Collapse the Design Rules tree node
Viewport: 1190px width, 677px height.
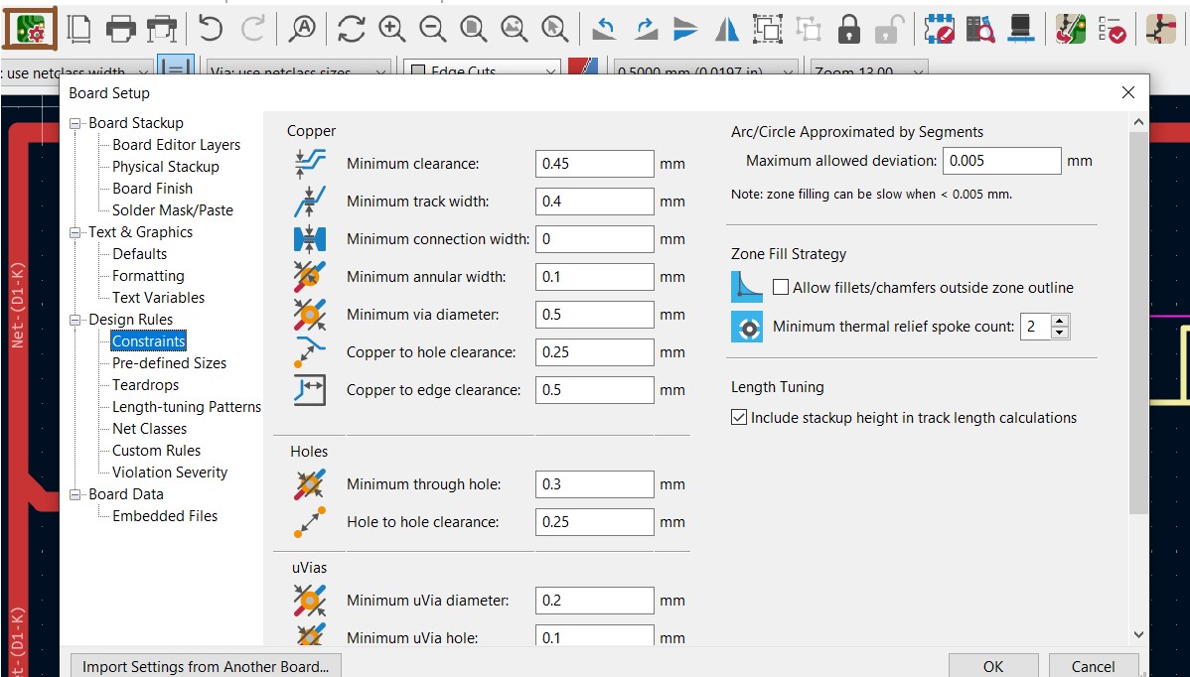[75, 320]
